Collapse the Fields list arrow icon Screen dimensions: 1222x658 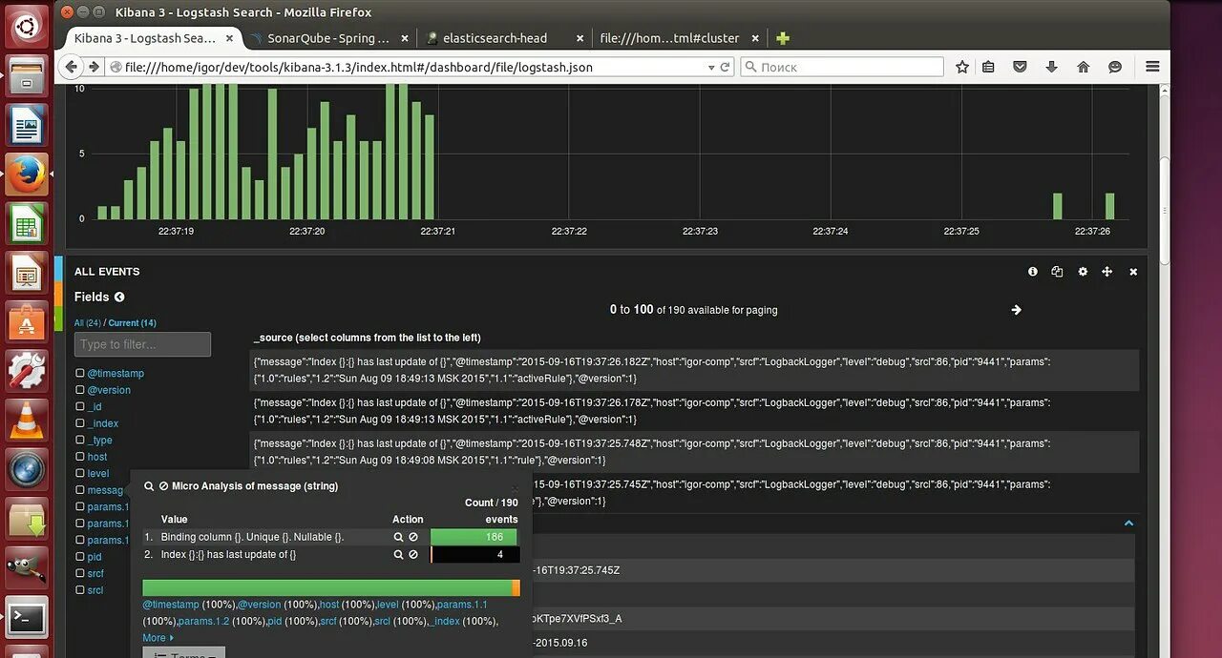(x=119, y=298)
